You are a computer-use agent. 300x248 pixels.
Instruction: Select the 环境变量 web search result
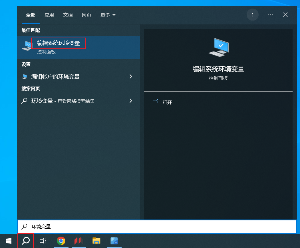78,101
